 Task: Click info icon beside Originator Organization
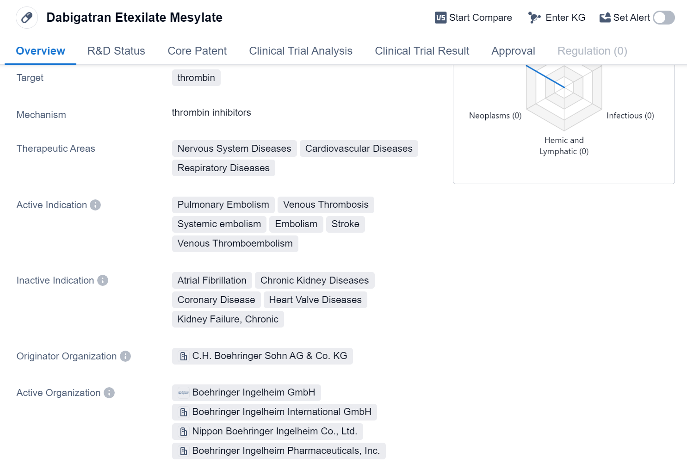[125, 356]
